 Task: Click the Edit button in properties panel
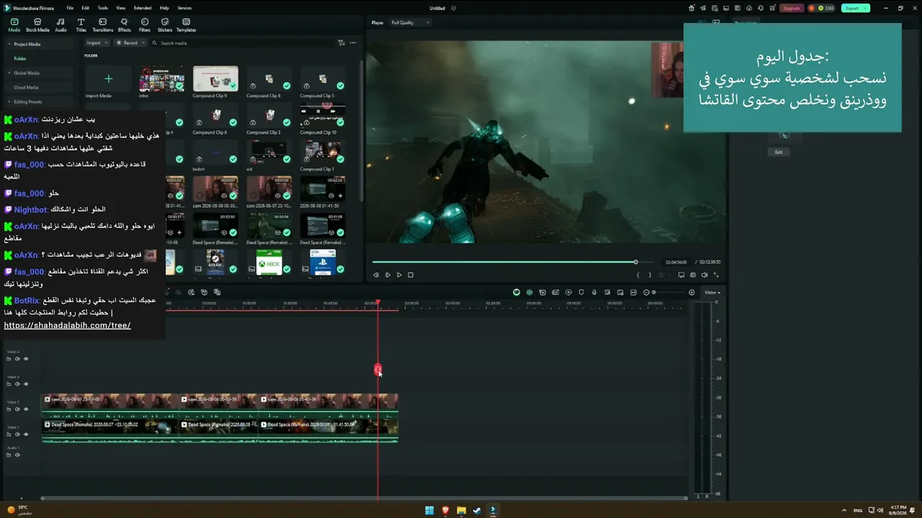point(779,152)
